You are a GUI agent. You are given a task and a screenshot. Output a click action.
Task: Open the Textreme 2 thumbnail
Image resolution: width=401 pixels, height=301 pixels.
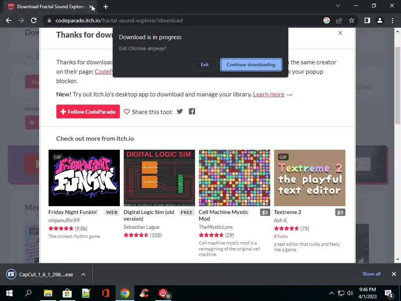(309, 178)
